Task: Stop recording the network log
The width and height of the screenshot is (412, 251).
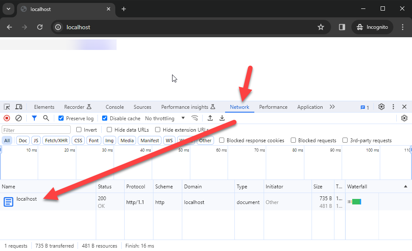Action: coord(6,118)
